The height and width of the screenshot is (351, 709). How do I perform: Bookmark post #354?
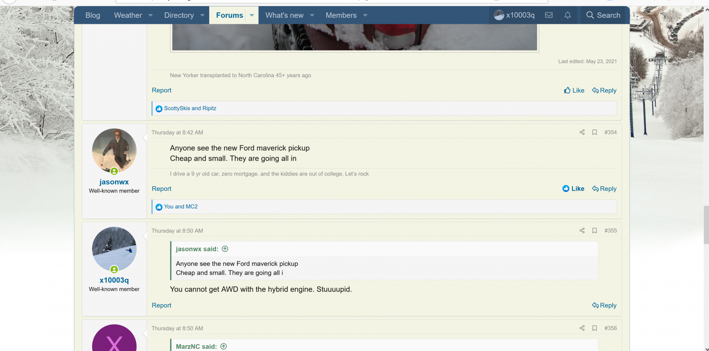point(595,132)
